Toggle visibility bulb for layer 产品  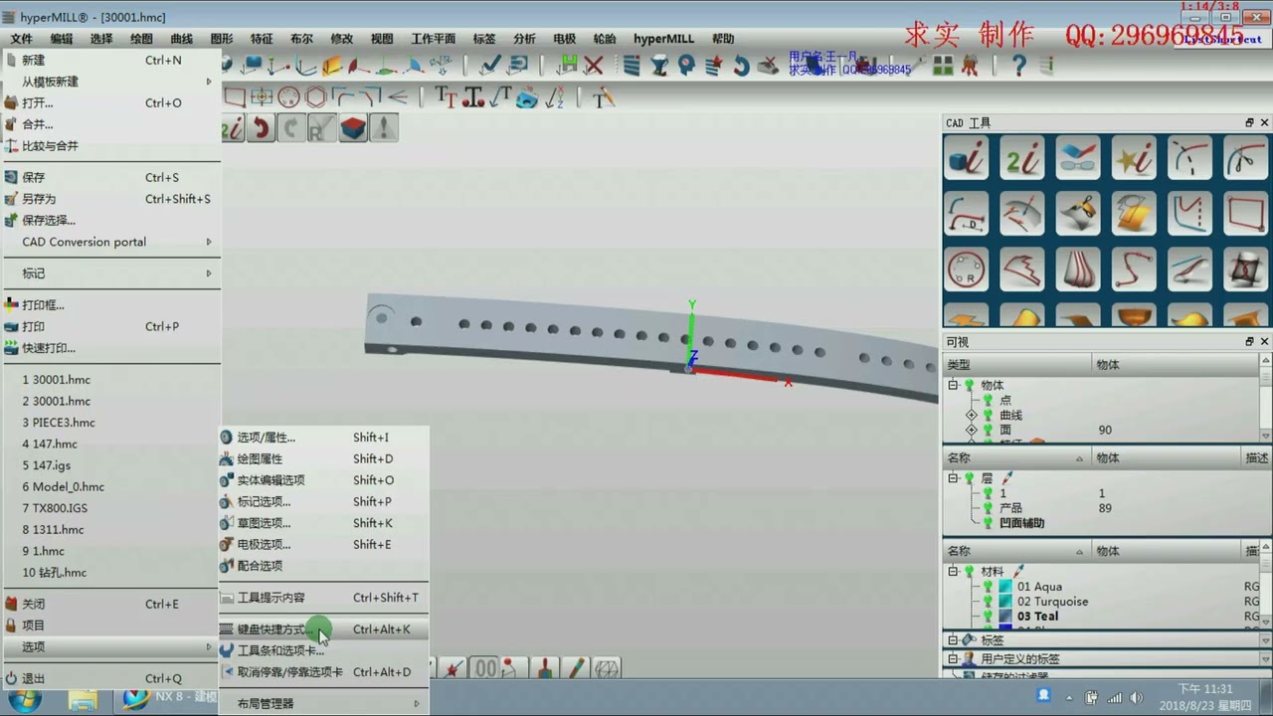(988, 508)
